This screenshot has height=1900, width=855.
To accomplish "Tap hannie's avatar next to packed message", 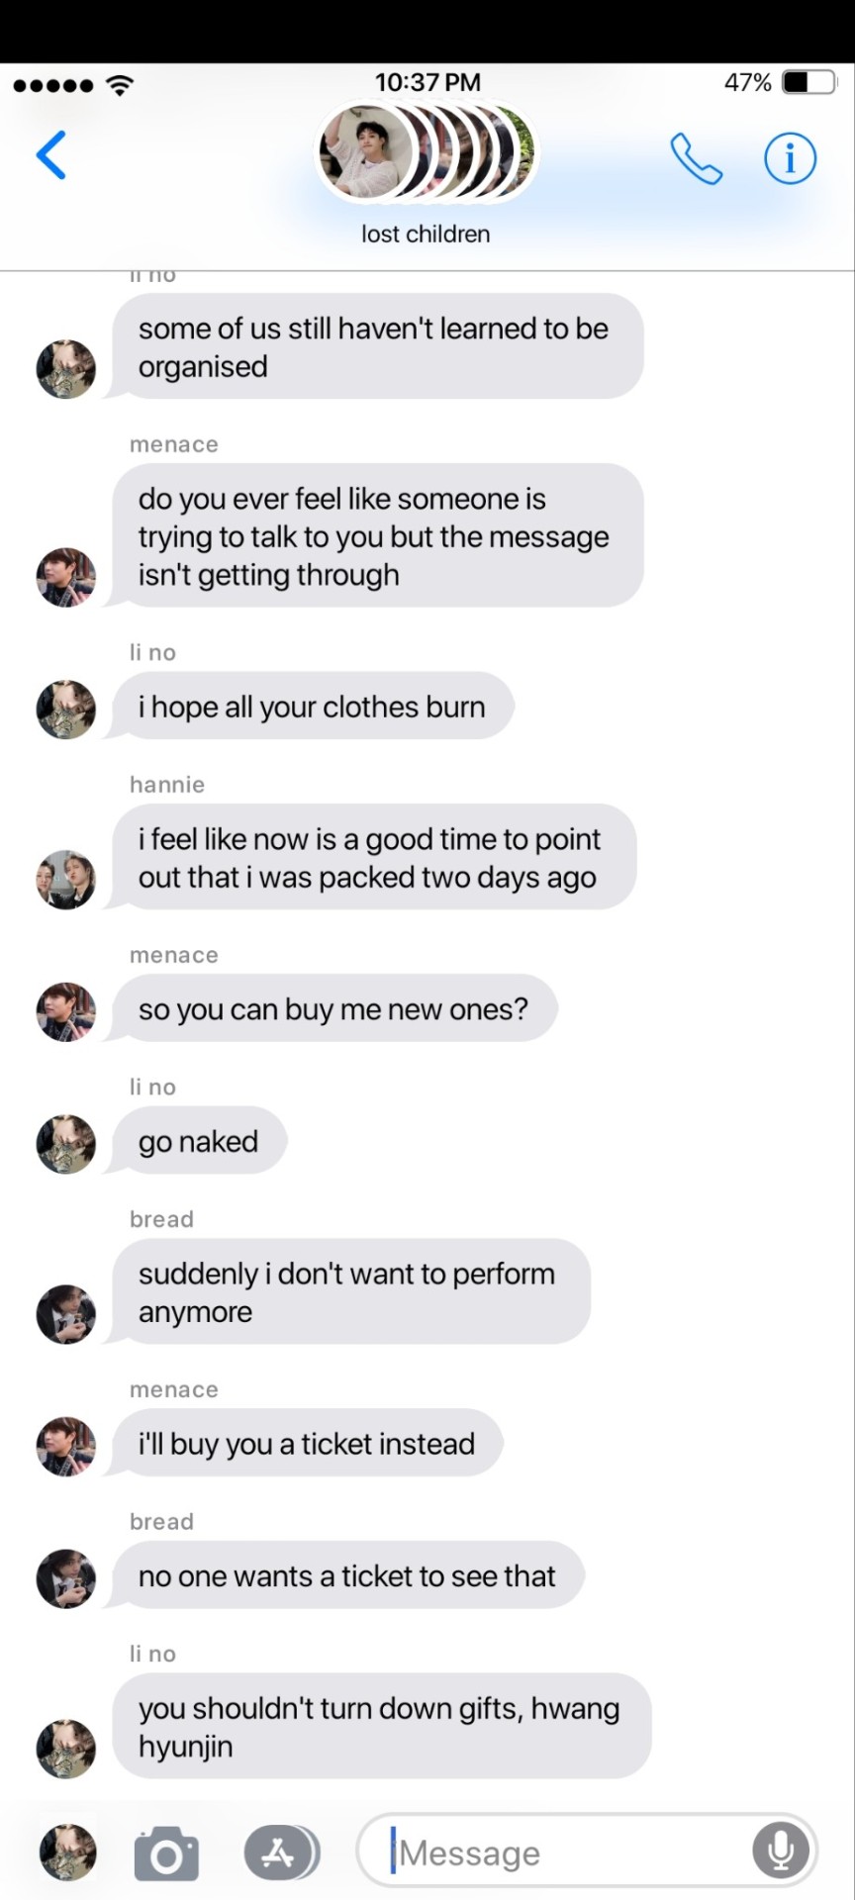I will tap(66, 880).
